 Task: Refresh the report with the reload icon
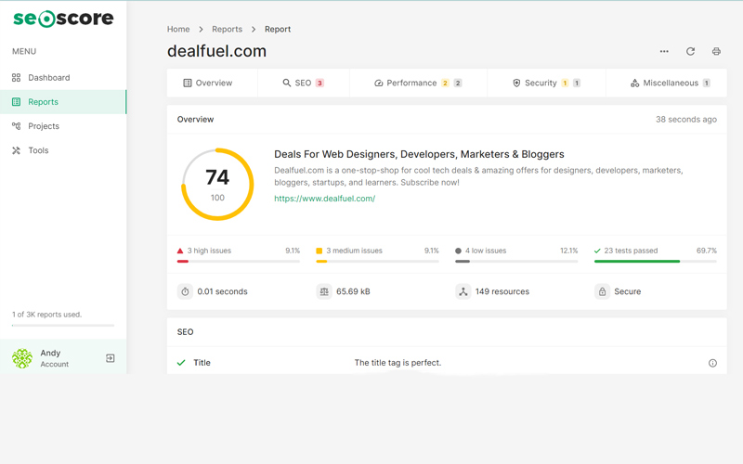[690, 51]
